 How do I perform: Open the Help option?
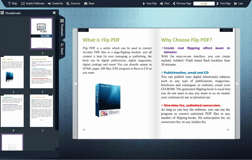coord(12,3)
